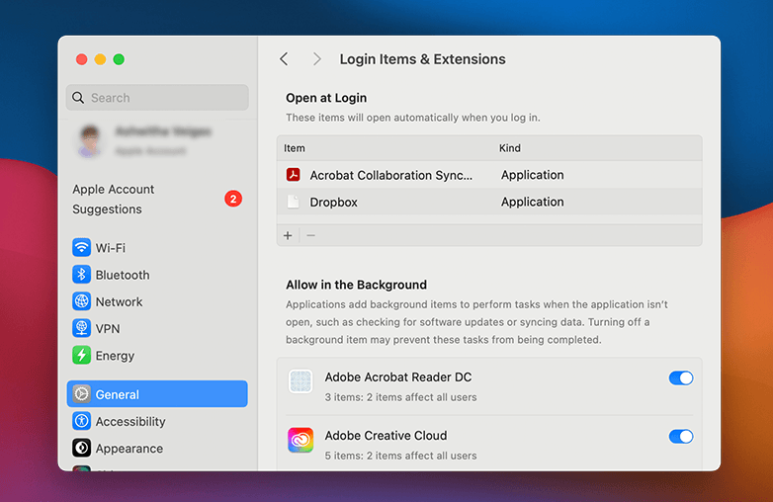Open Apple Account Suggestions
Screen dimensions: 773x502
pos(157,199)
